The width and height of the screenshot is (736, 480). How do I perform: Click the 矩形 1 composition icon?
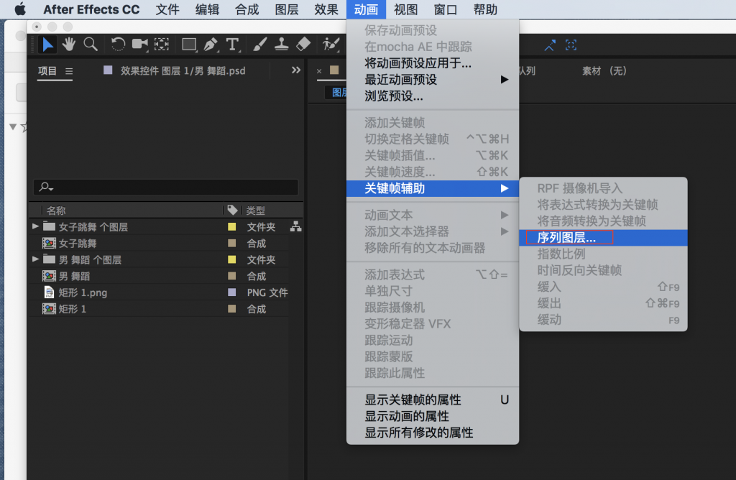click(x=50, y=309)
